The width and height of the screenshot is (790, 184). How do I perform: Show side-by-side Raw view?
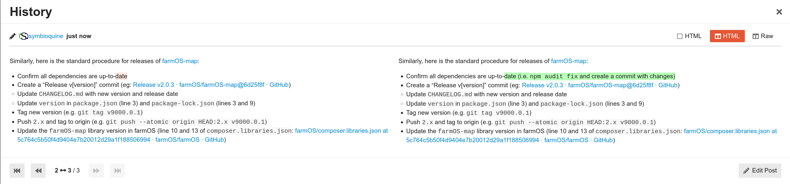tap(762, 36)
